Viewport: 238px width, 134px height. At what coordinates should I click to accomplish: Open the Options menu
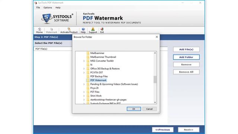click(x=48, y=7)
